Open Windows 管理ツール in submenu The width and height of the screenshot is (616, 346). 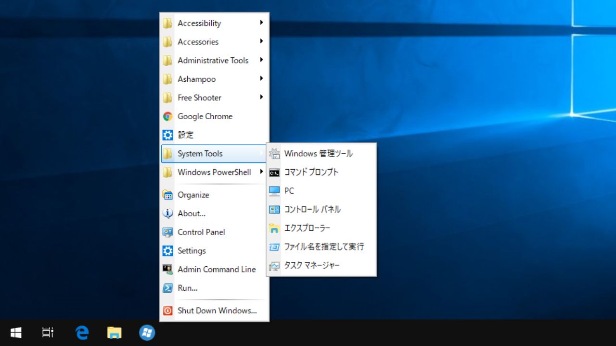point(321,154)
